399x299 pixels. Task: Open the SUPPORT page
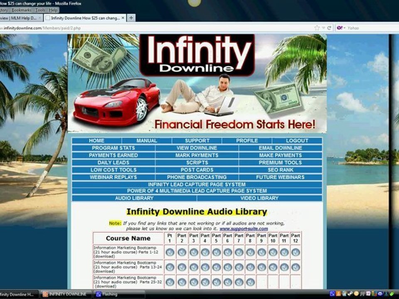point(197,141)
